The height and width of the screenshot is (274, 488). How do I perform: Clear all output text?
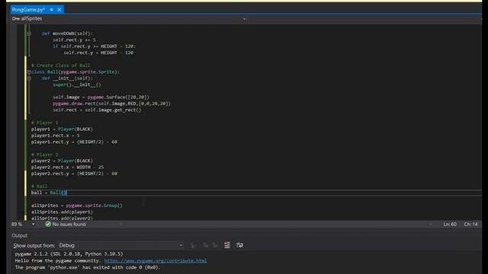tap(227, 245)
